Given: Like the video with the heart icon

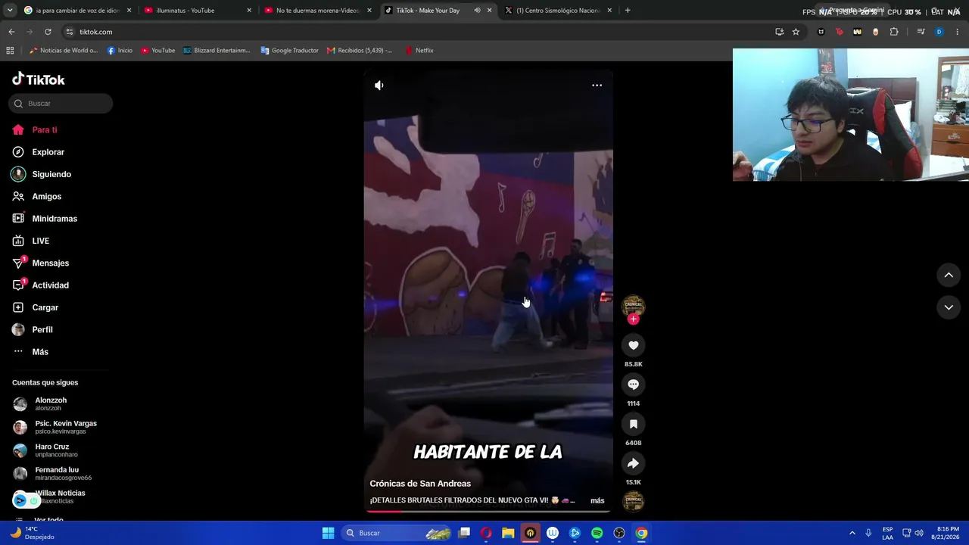Looking at the screenshot, I should click(x=634, y=345).
